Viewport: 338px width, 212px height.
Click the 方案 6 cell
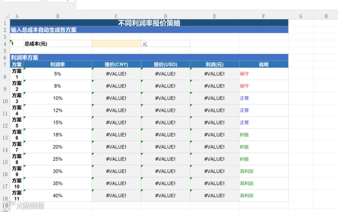[x=17, y=135]
